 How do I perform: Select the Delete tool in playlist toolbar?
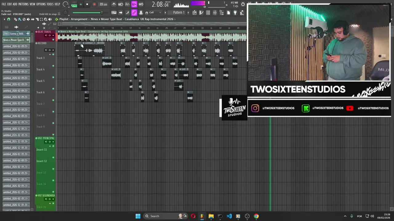click(24, 19)
